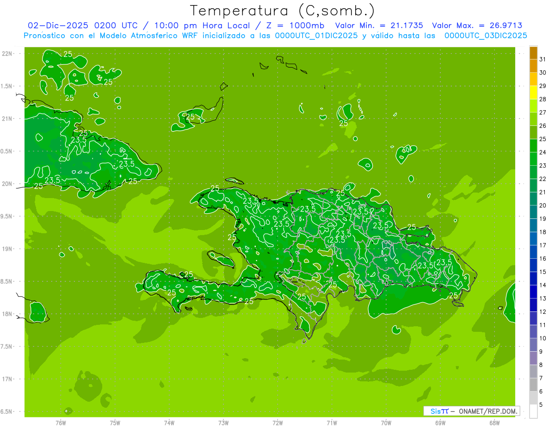Click the "Valor Max. = 26.9713" text
This screenshot has height=429, width=555.
[477, 25]
